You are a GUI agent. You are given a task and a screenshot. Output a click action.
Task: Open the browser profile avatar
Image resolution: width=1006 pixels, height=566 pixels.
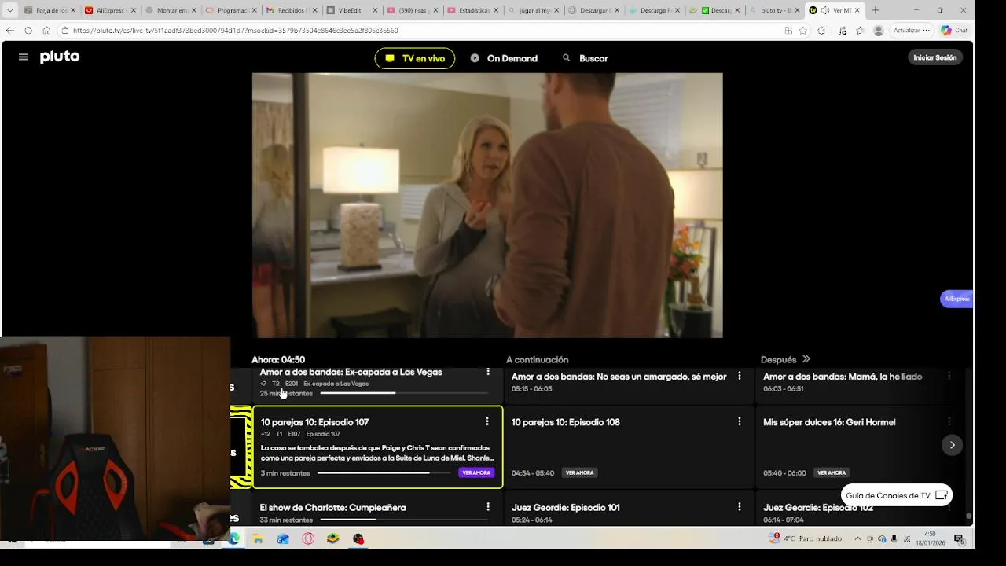[x=878, y=31]
